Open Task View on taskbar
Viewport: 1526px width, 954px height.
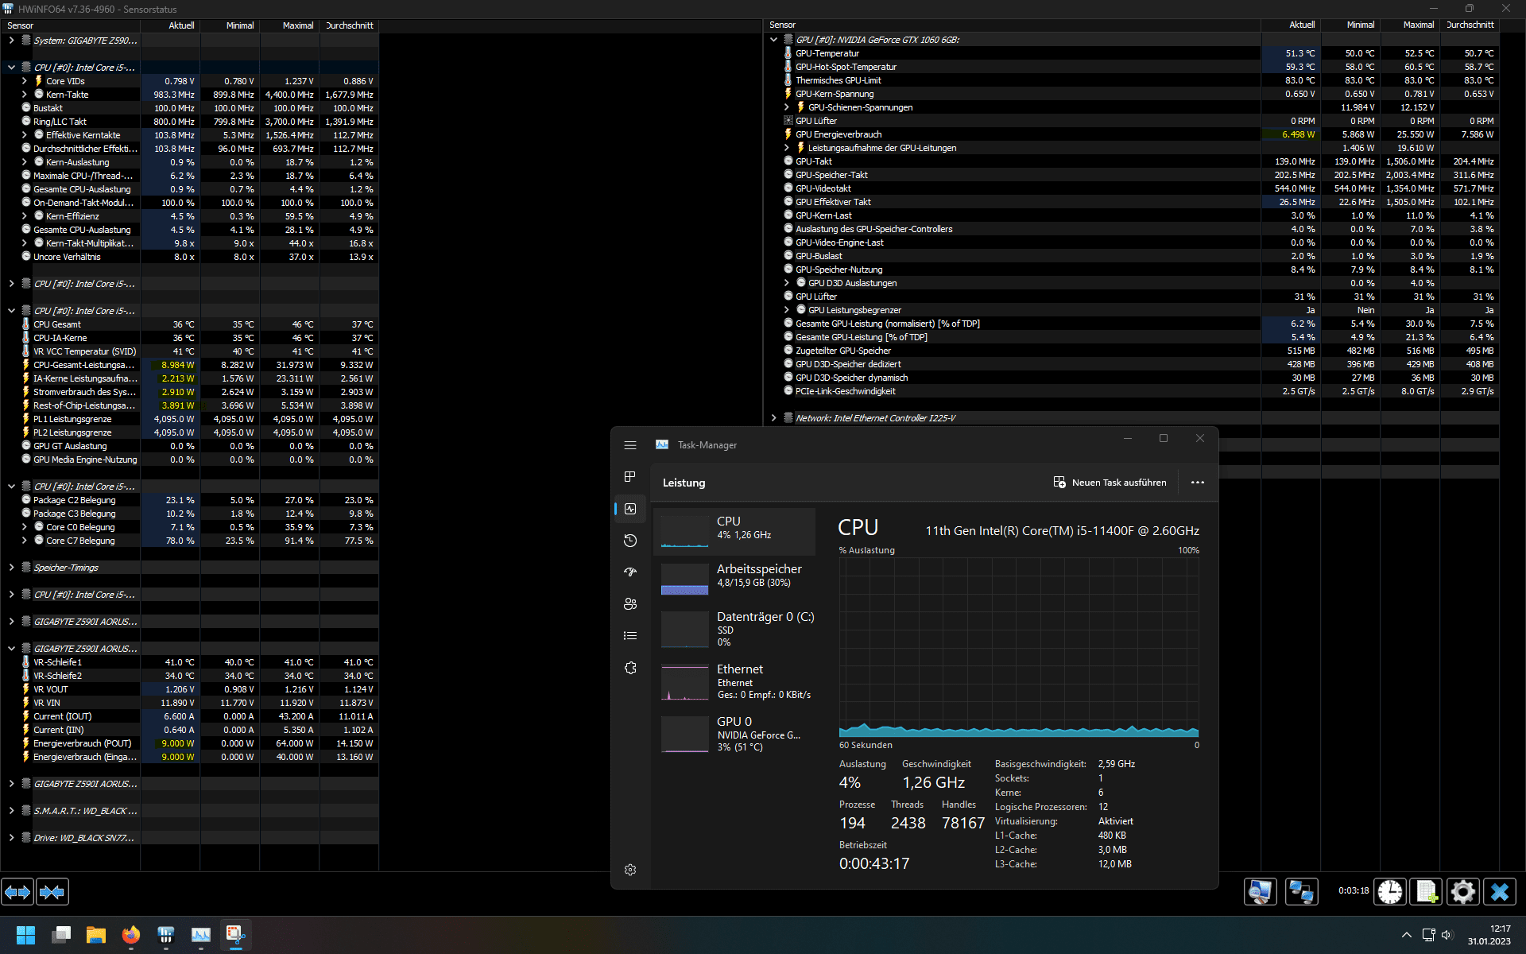(61, 935)
